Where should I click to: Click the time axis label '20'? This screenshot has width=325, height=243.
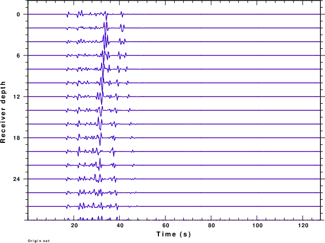coord(74,226)
